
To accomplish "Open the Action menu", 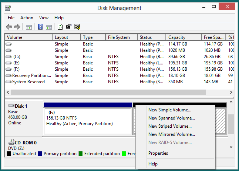I will pyautogui.click(x=27, y=18).
